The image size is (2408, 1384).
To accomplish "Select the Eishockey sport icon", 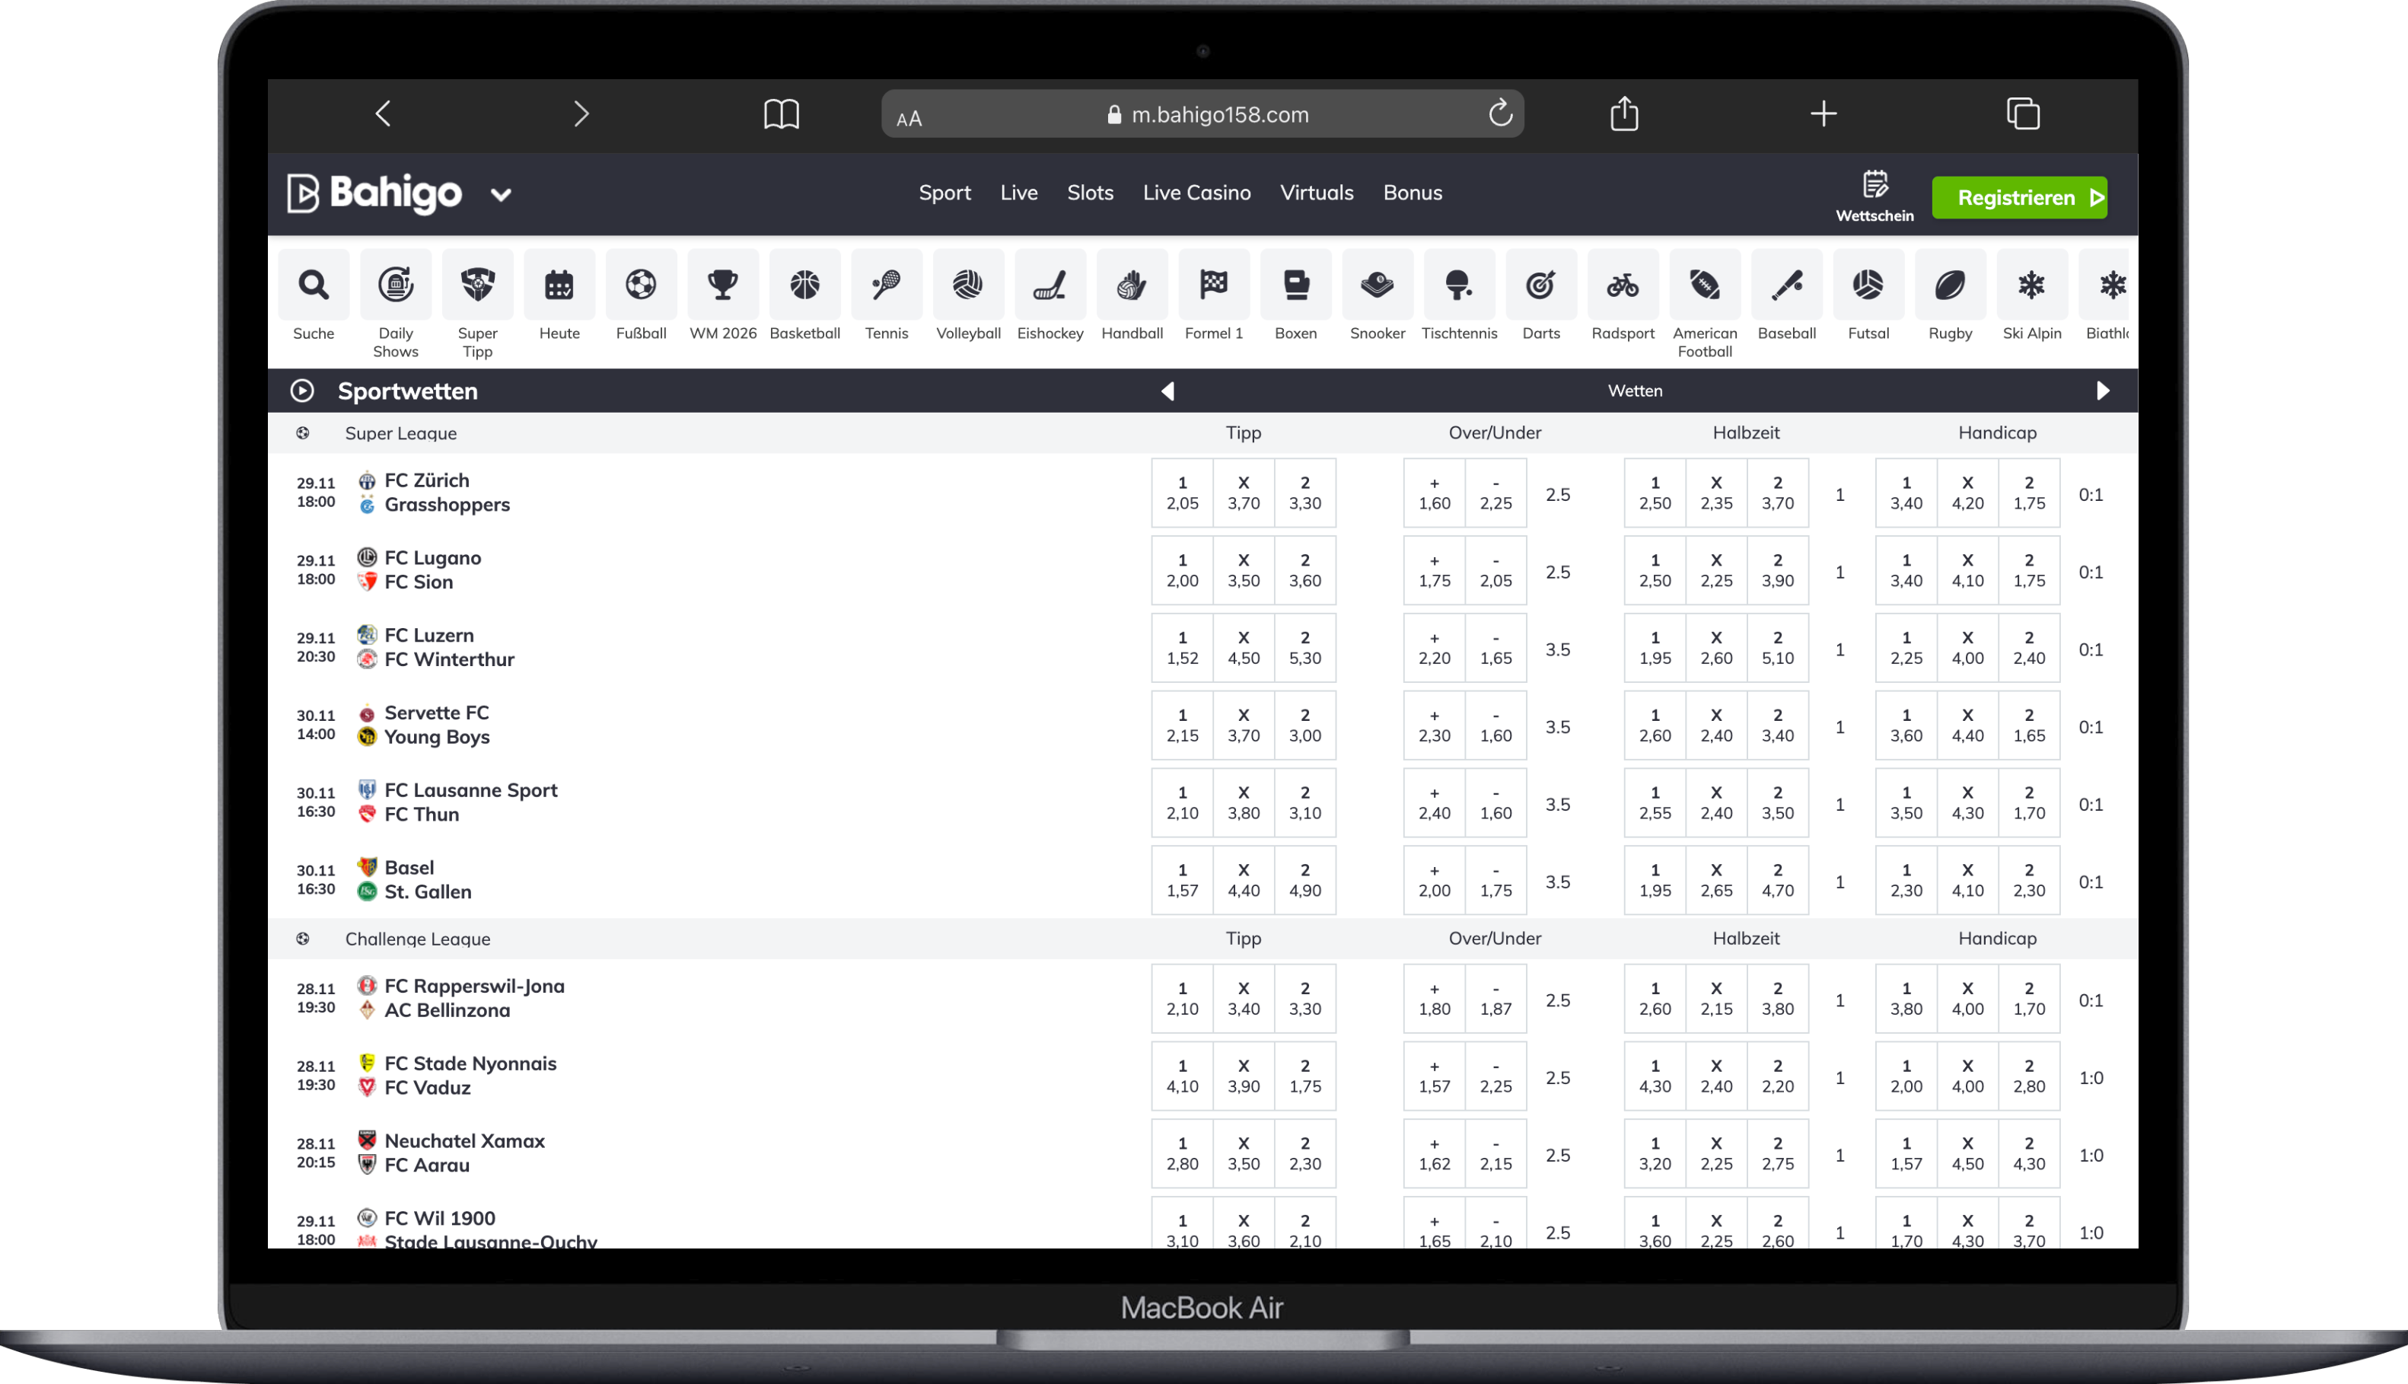I will tap(1049, 285).
